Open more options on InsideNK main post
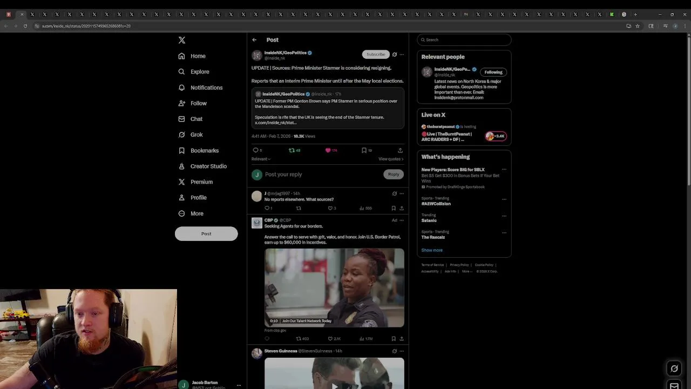This screenshot has height=389, width=691. coord(402,55)
